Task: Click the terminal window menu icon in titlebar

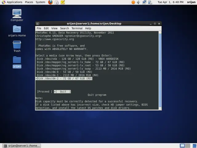Action: click(x=38, y=24)
